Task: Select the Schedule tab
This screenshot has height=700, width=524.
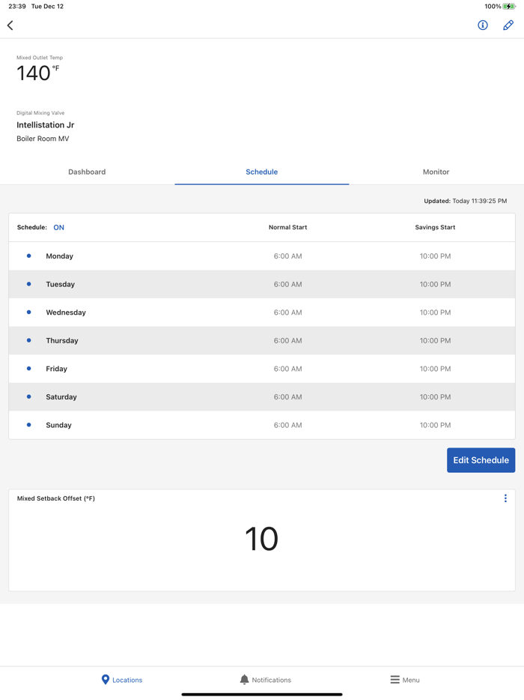Action: (x=262, y=172)
